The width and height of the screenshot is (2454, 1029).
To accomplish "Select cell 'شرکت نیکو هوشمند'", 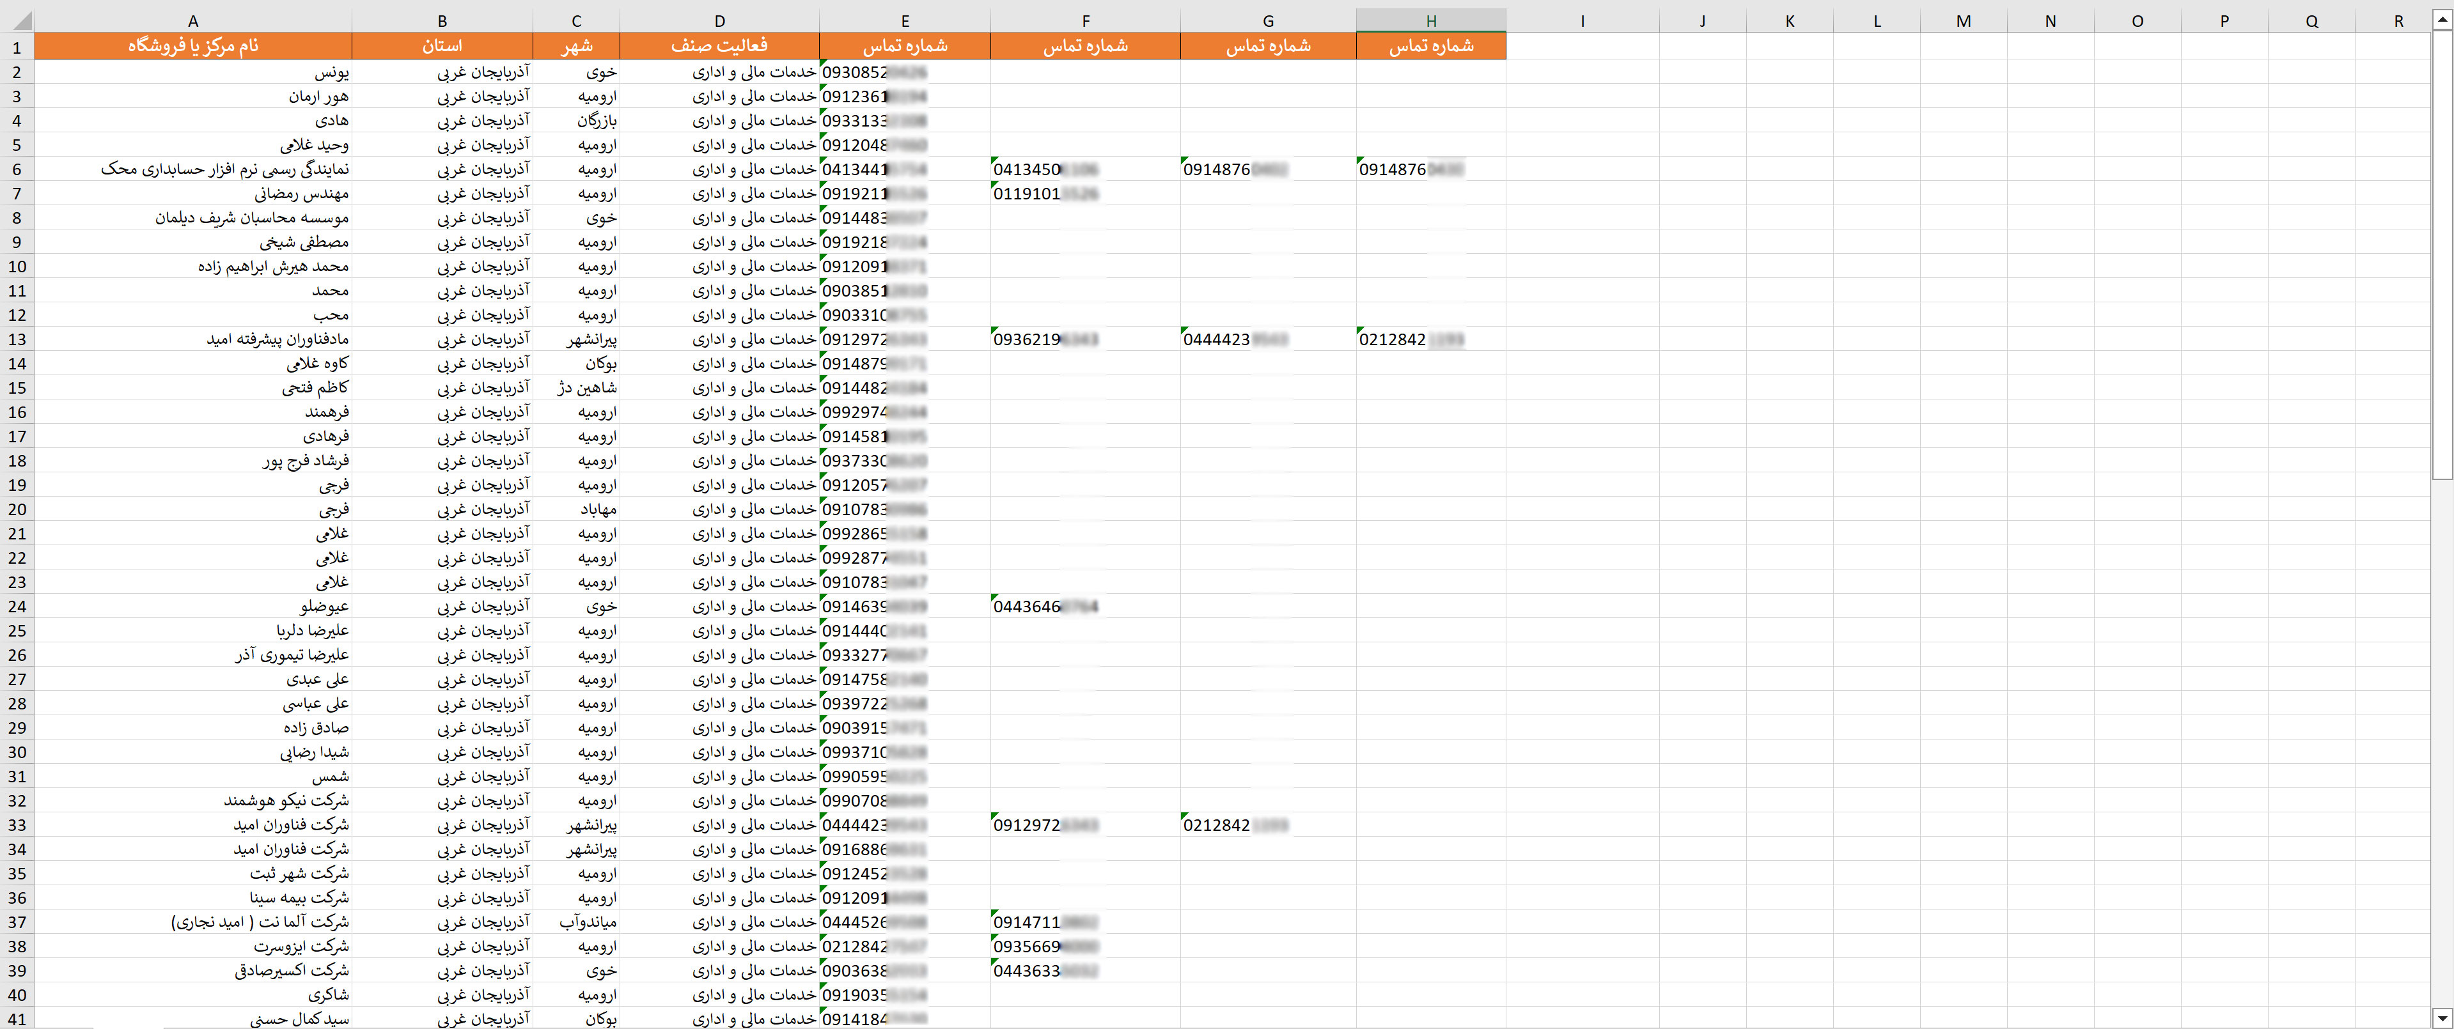I will (193, 801).
